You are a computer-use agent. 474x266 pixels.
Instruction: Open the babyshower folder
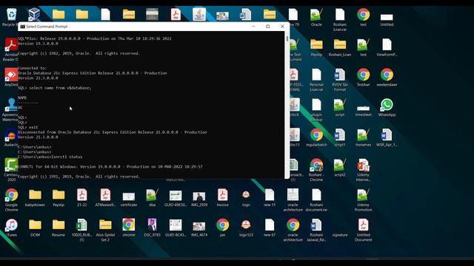pyautogui.click(x=35, y=197)
